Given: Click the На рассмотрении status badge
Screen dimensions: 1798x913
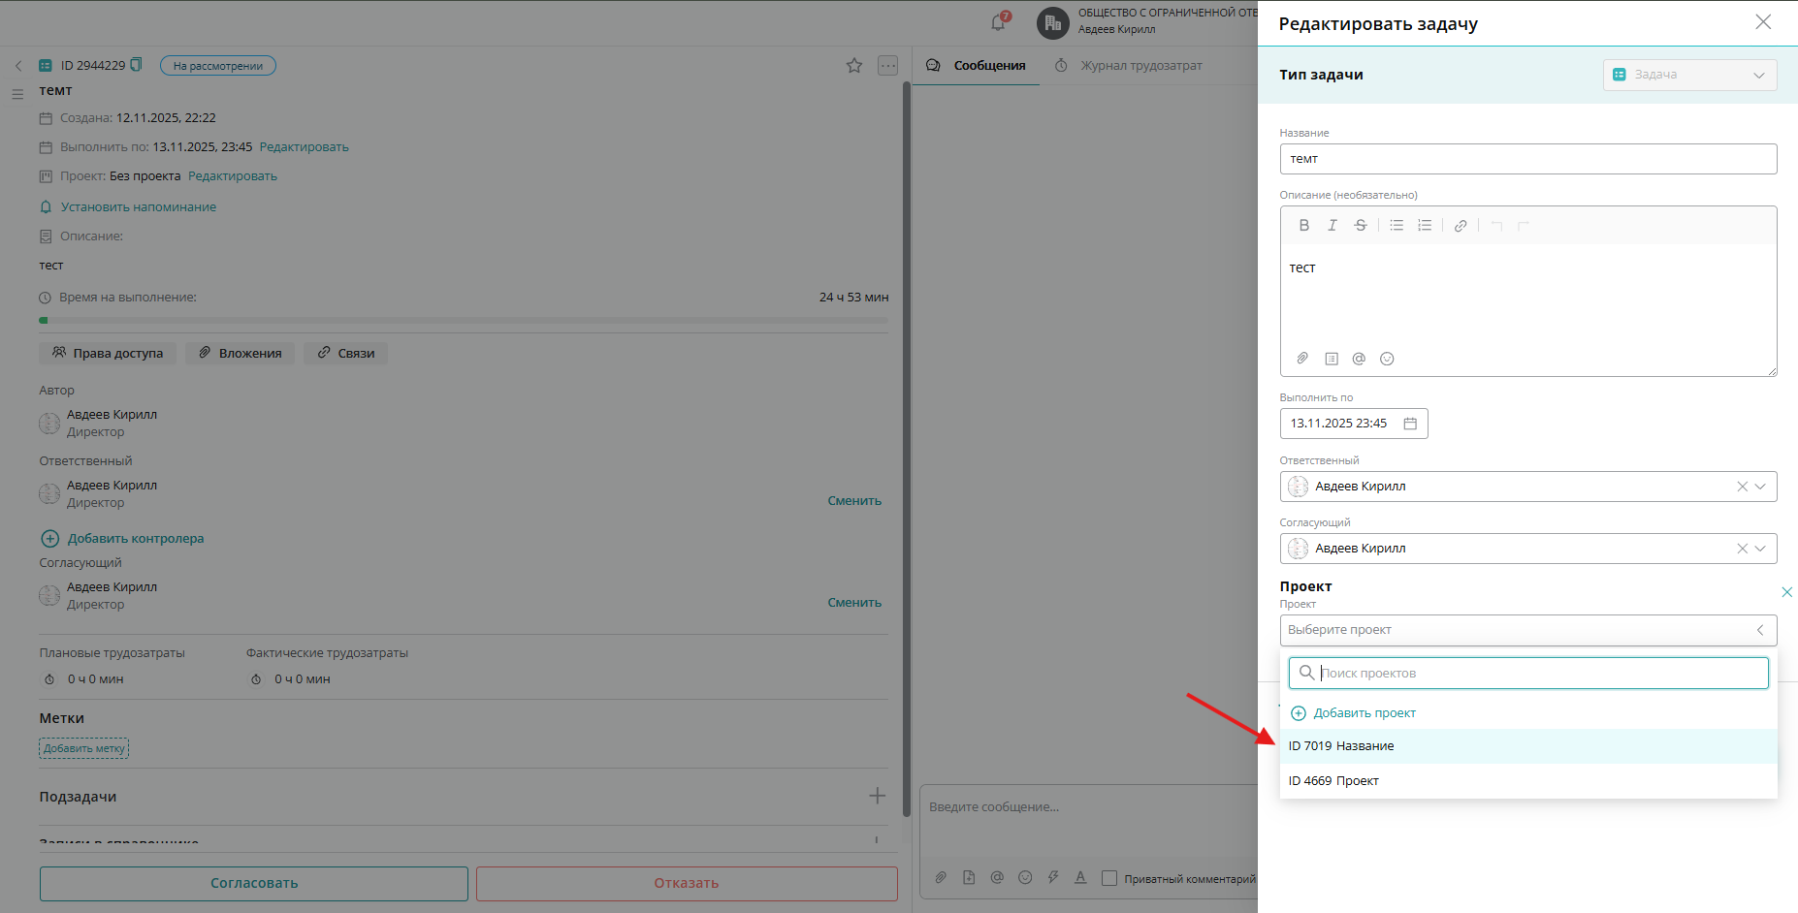Looking at the screenshot, I should pos(218,66).
